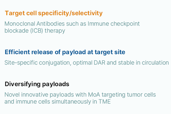This screenshot has width=171, height=114.
Task: Click the 'Site-specific conjugation' phrase
Action: point(38,63)
